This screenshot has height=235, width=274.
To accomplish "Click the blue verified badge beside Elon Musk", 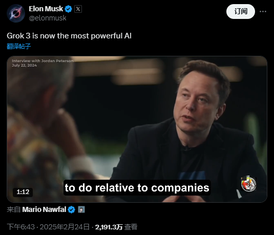I will 68,9.
